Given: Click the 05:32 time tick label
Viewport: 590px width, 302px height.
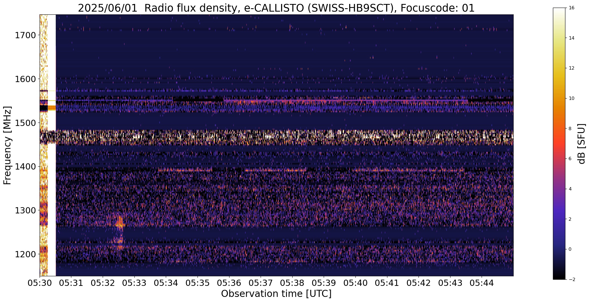Looking at the screenshot, I should coord(103,283).
